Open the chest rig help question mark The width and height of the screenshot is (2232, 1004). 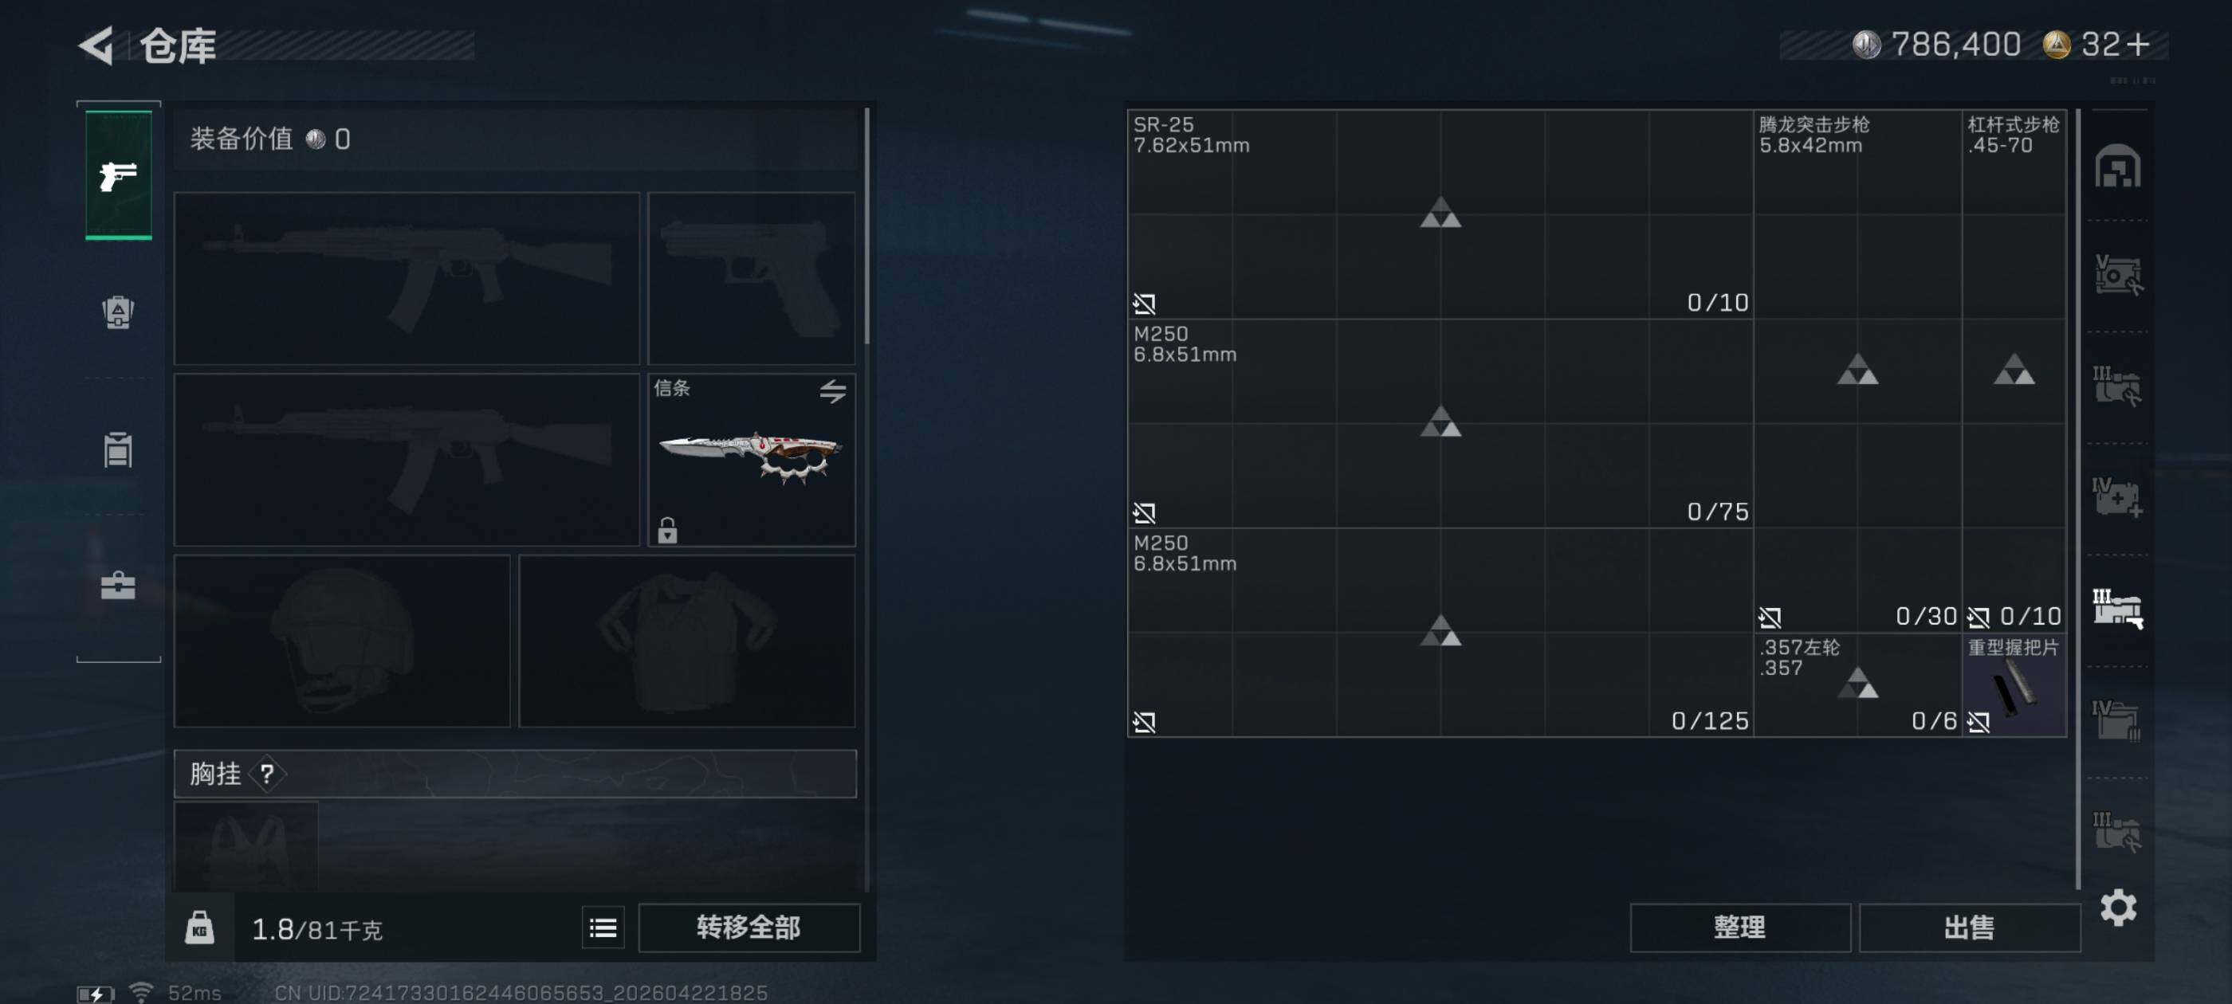(x=267, y=774)
